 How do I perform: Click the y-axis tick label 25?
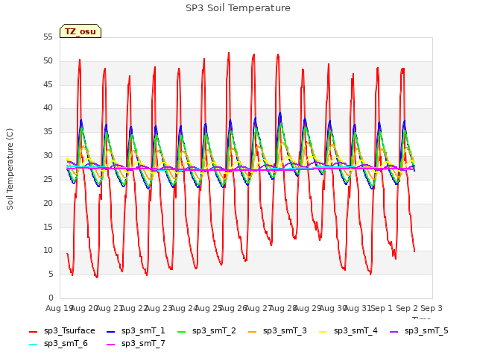click(x=48, y=179)
